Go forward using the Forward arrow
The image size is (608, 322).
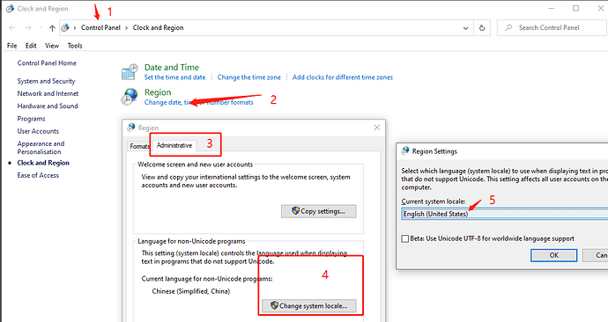click(28, 28)
